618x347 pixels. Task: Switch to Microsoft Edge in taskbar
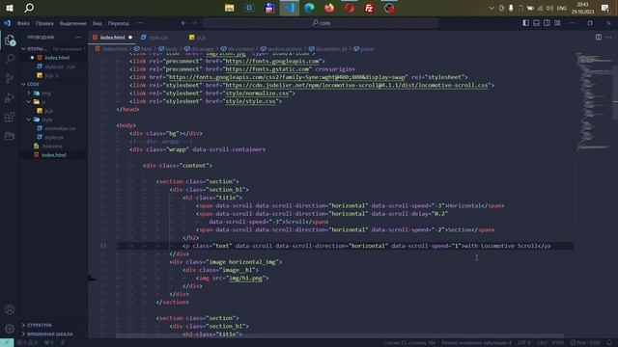coord(309,8)
